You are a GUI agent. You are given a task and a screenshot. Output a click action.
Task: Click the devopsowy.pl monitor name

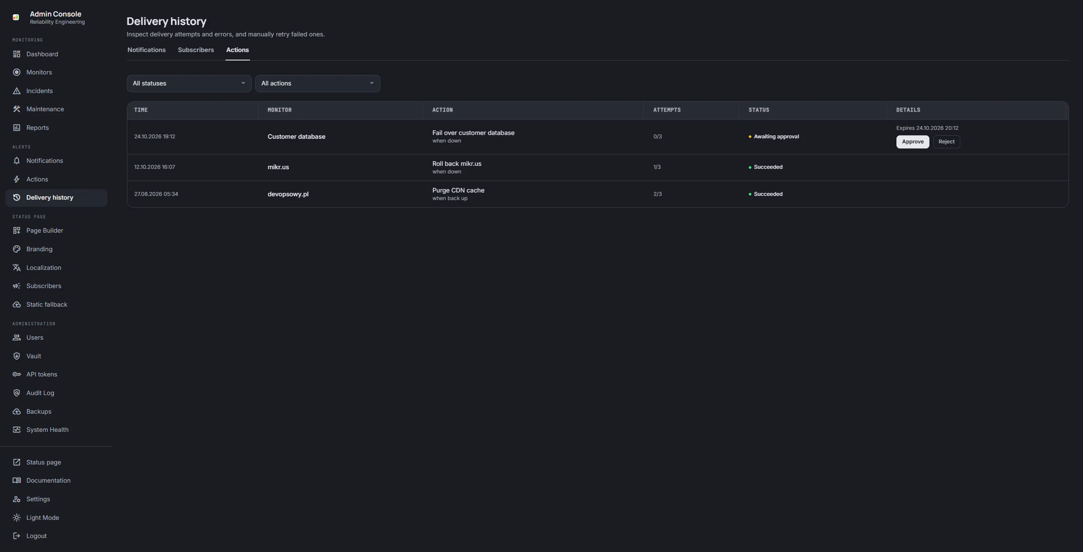(x=288, y=194)
